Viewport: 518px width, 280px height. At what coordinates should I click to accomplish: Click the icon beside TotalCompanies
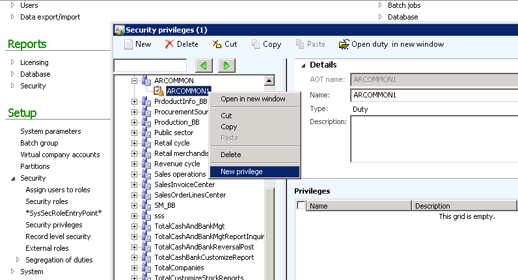point(146,268)
